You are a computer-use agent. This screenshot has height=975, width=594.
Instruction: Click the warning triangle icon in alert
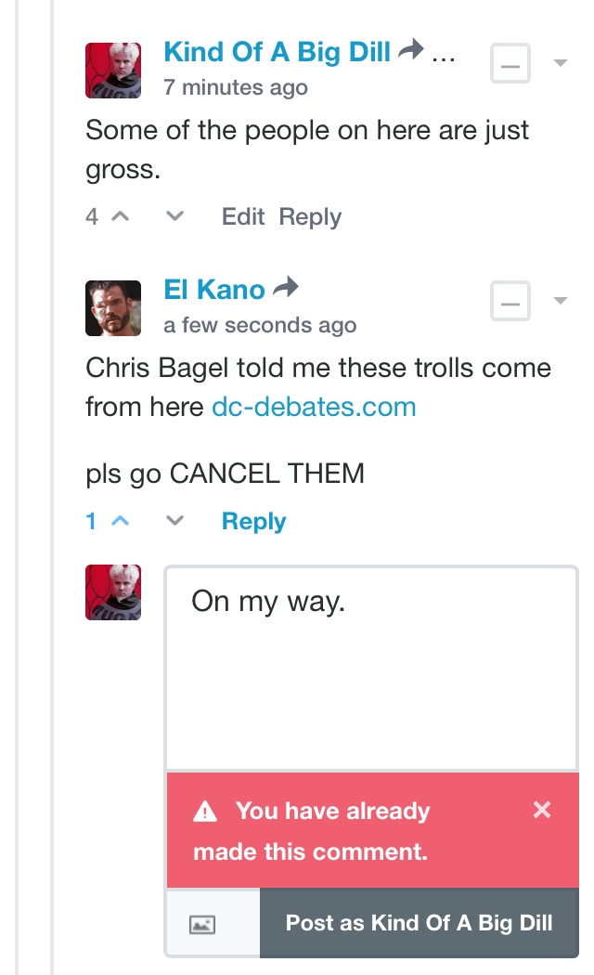point(205,812)
